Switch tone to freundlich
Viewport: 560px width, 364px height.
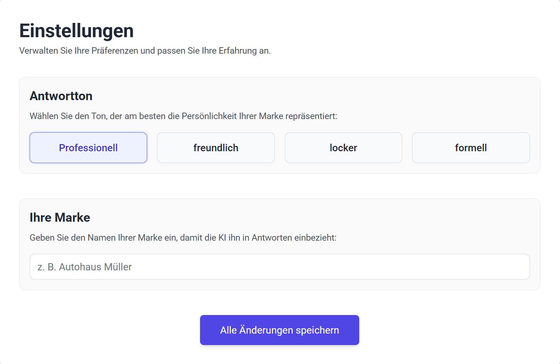(216, 148)
